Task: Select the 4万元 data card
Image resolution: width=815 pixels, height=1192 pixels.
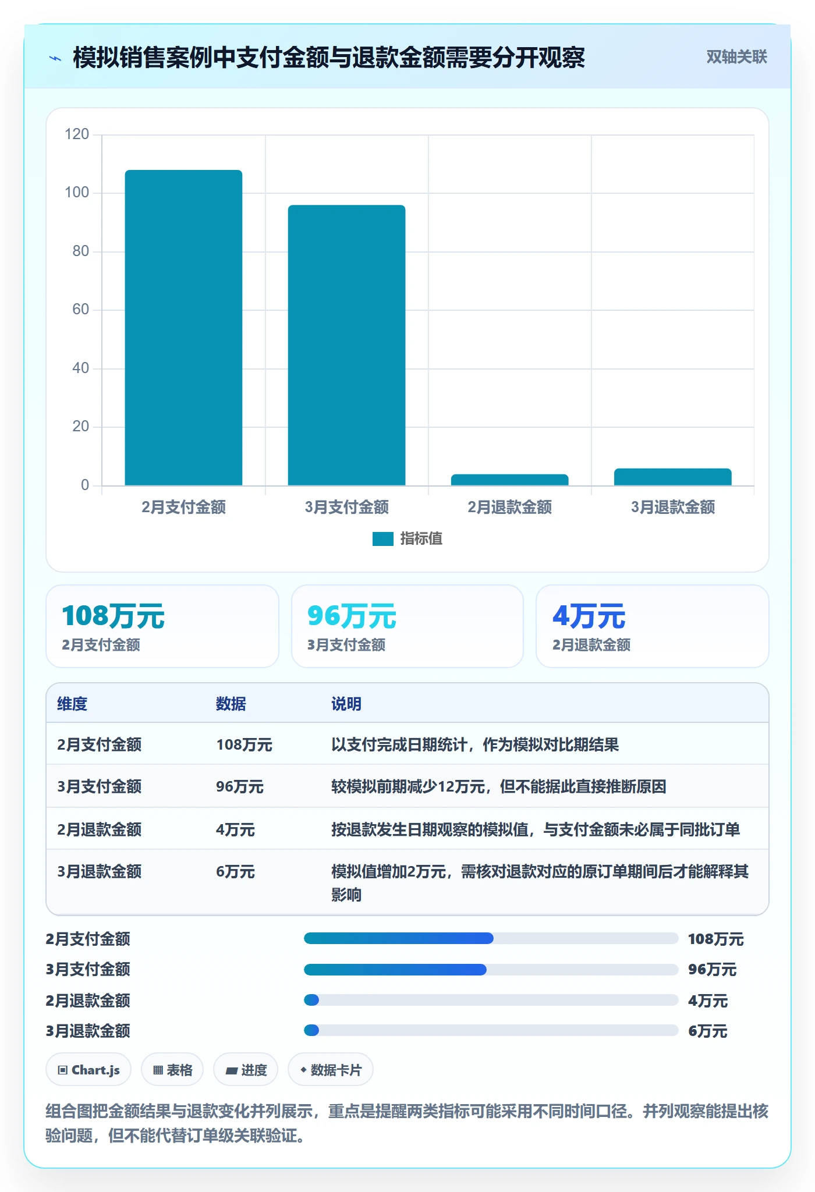Action: [x=652, y=626]
